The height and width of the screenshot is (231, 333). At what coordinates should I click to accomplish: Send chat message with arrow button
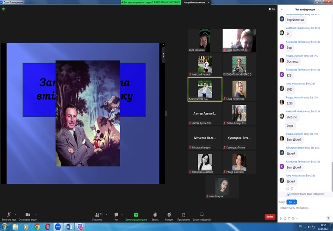tap(328, 218)
